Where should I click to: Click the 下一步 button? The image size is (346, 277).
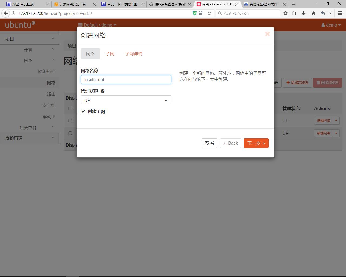click(x=256, y=143)
